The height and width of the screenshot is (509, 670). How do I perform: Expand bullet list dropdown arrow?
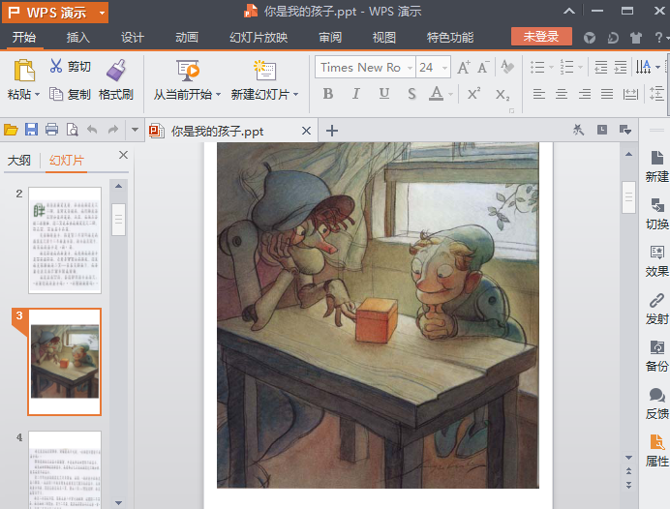(551, 67)
